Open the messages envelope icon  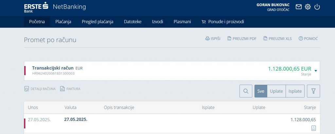(x=298, y=7)
